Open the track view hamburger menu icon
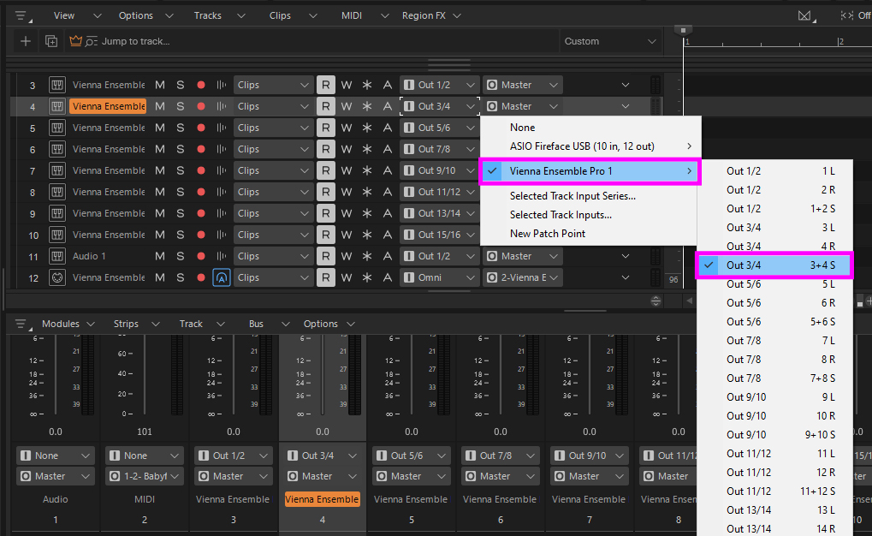Image resolution: width=872 pixels, height=536 pixels. [21, 15]
